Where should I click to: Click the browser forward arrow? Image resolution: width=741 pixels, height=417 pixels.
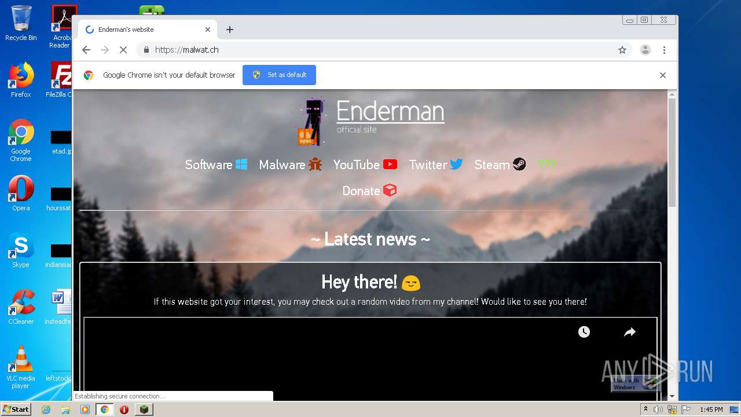(x=105, y=50)
